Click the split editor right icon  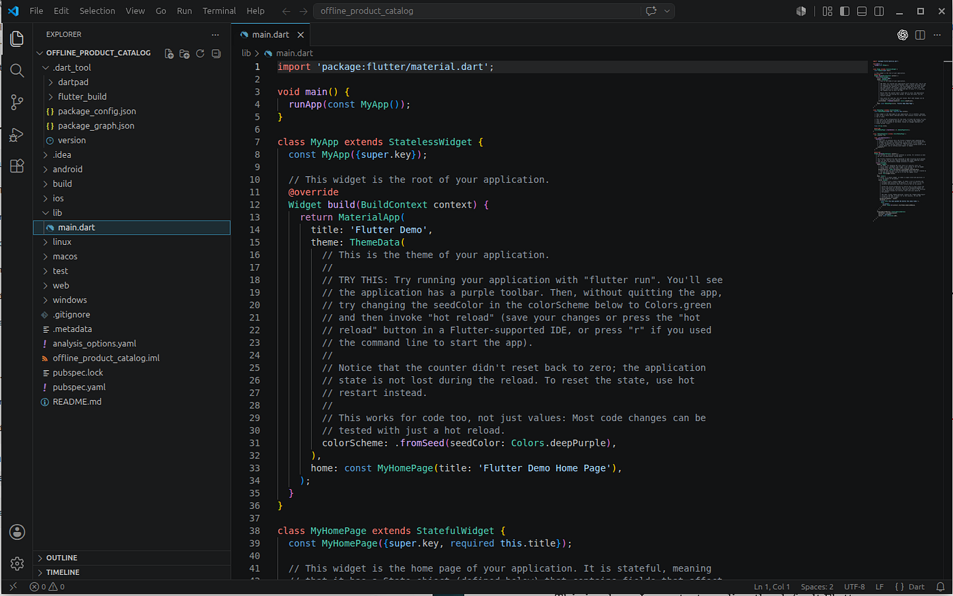point(920,35)
